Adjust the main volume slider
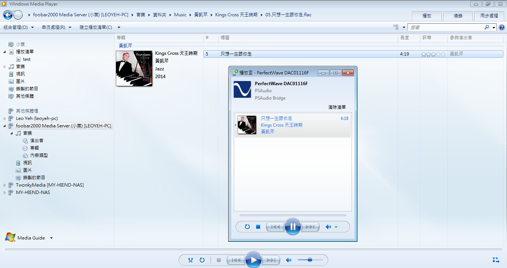Image resolution: width=507 pixels, height=268 pixels. [x=310, y=260]
